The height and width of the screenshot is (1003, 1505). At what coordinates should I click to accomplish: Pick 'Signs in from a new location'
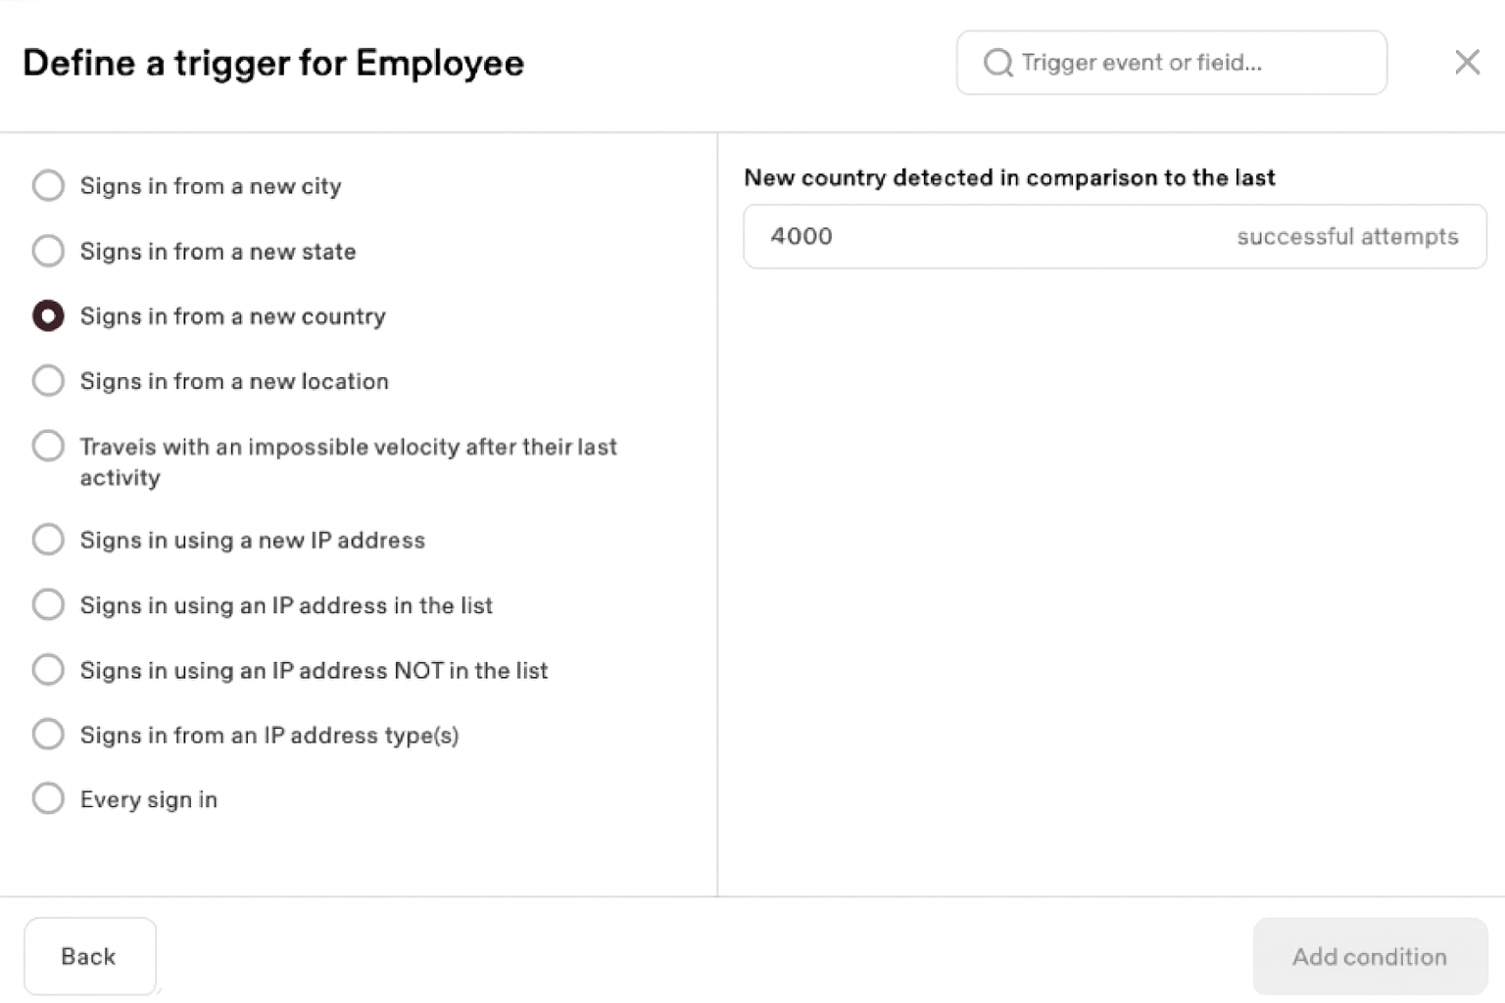tap(48, 380)
